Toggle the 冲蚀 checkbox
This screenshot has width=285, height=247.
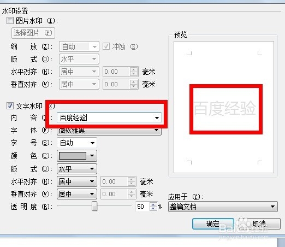pos(106,46)
